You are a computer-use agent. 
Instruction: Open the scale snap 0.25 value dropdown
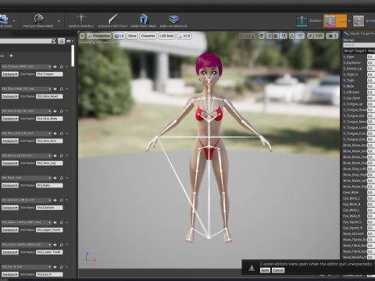(x=319, y=36)
